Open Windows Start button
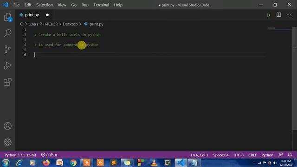297x167 pixels. (6, 163)
